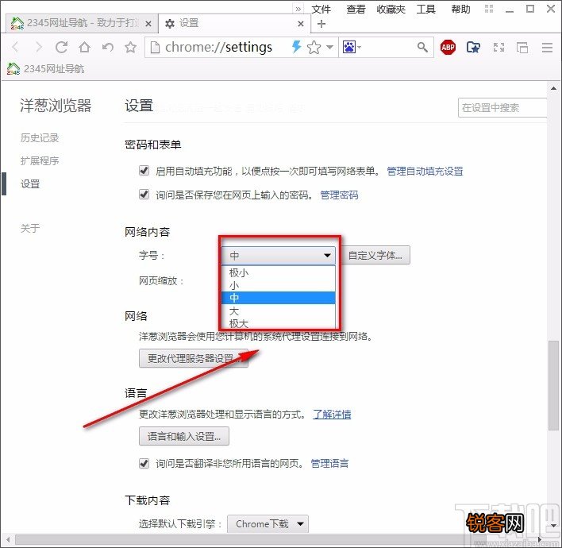Open the hamburger main menu

tap(547, 48)
